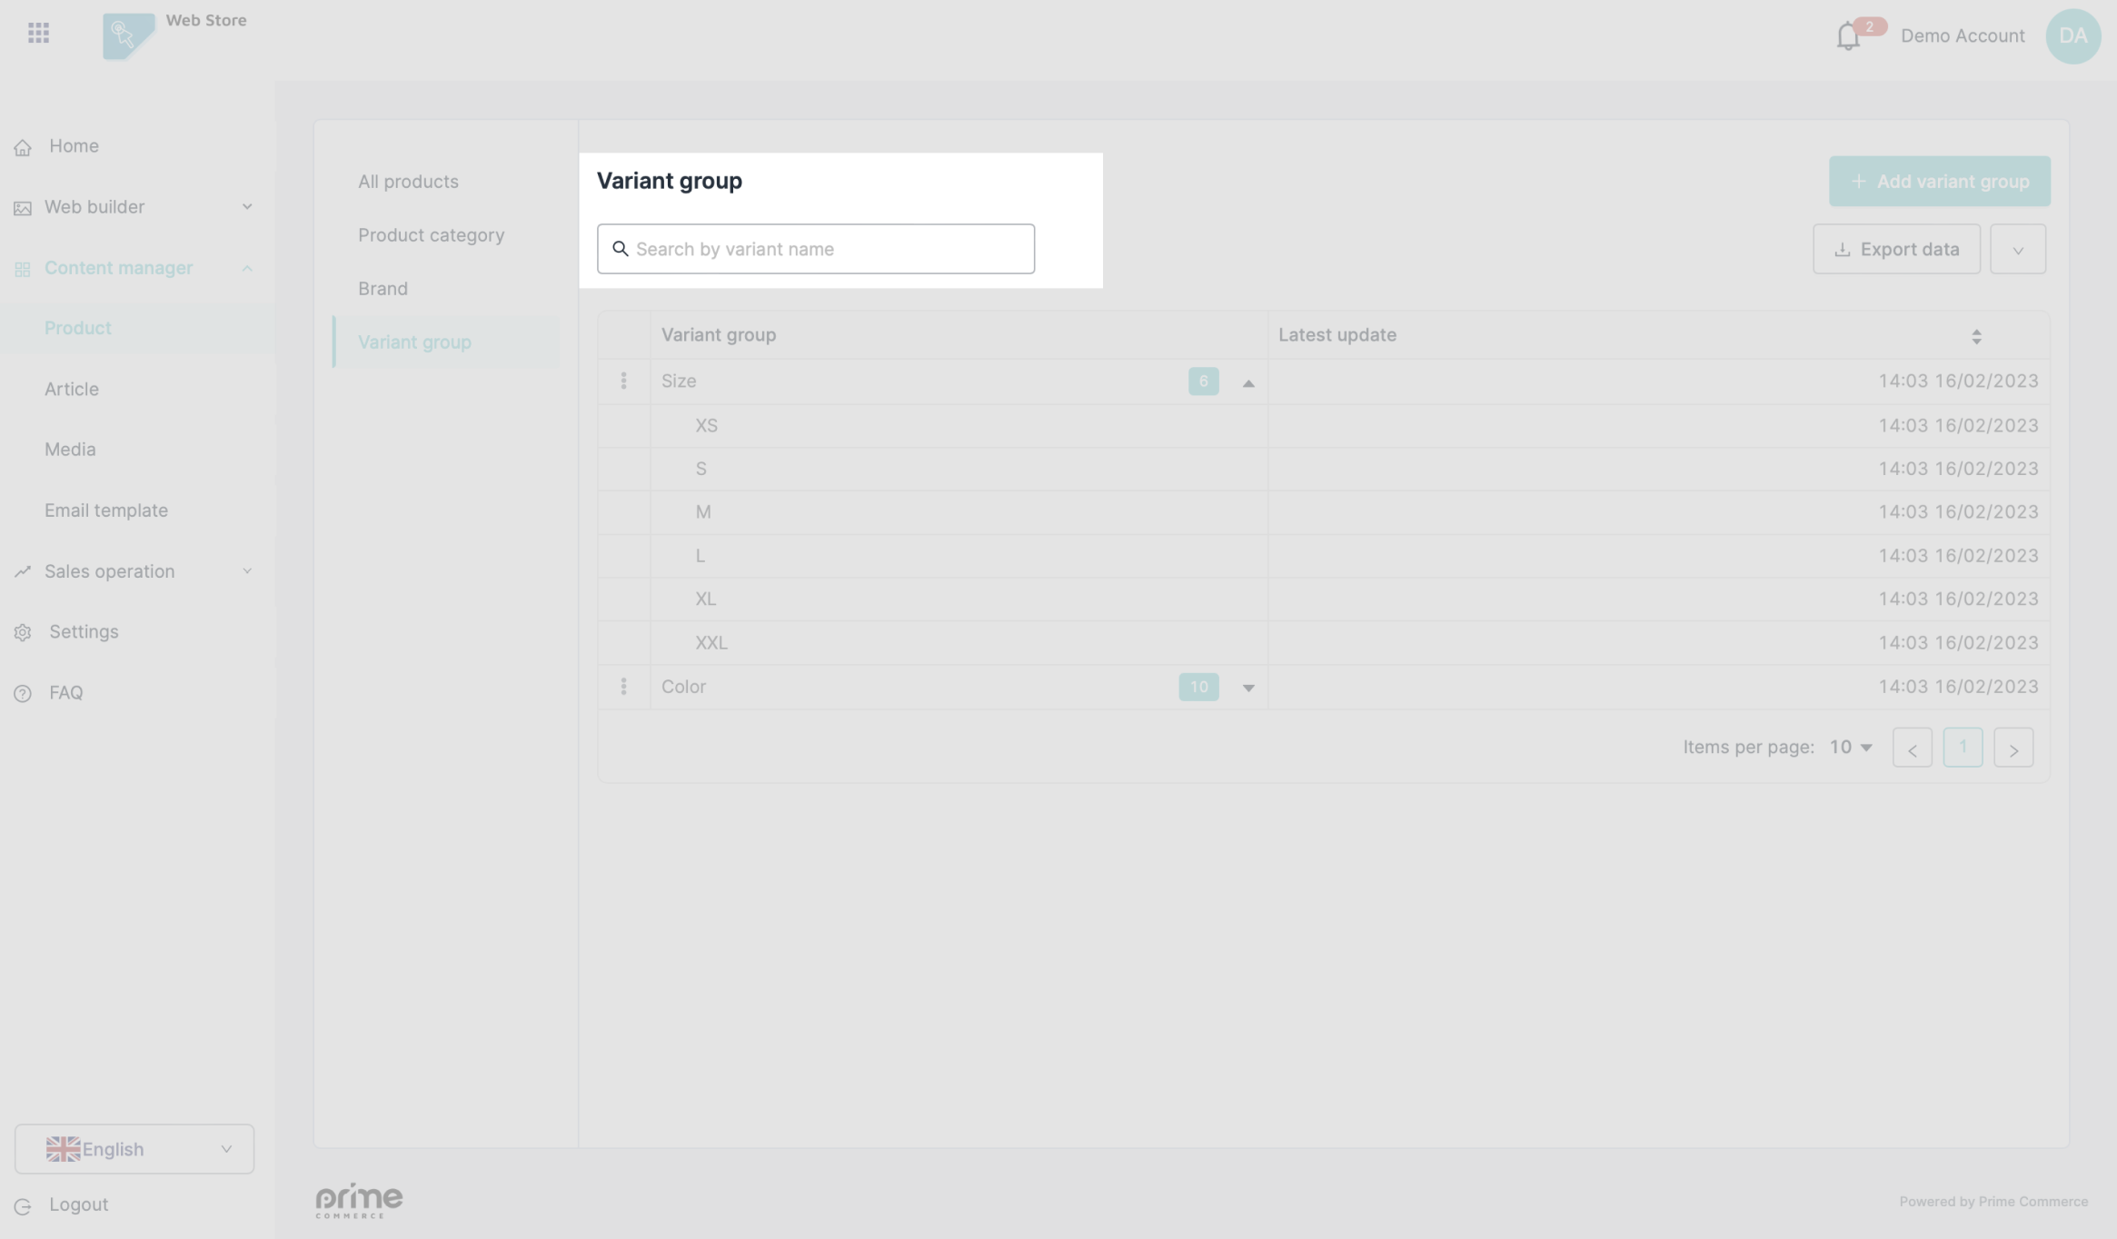
Task: Collapse the Size variant group
Action: click(1248, 383)
